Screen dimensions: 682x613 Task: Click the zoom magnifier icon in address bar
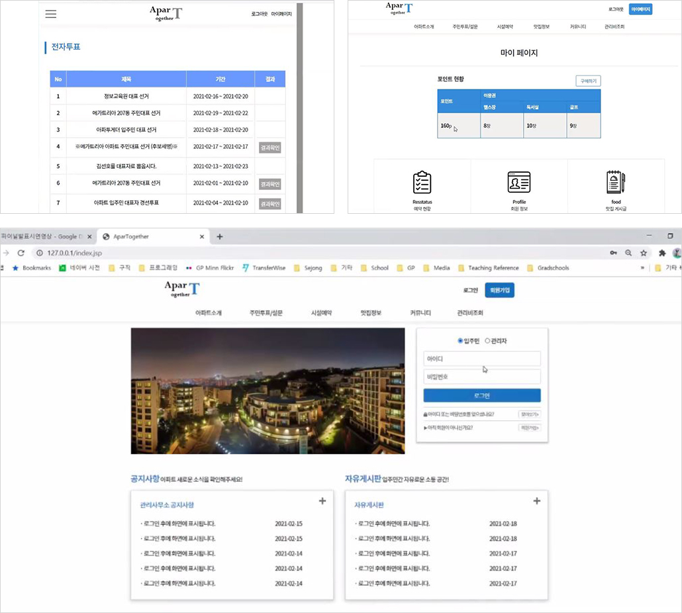[628, 253]
